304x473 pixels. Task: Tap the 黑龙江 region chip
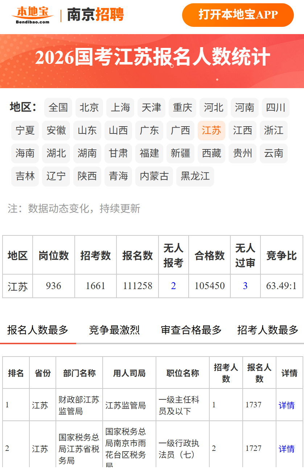196,176
